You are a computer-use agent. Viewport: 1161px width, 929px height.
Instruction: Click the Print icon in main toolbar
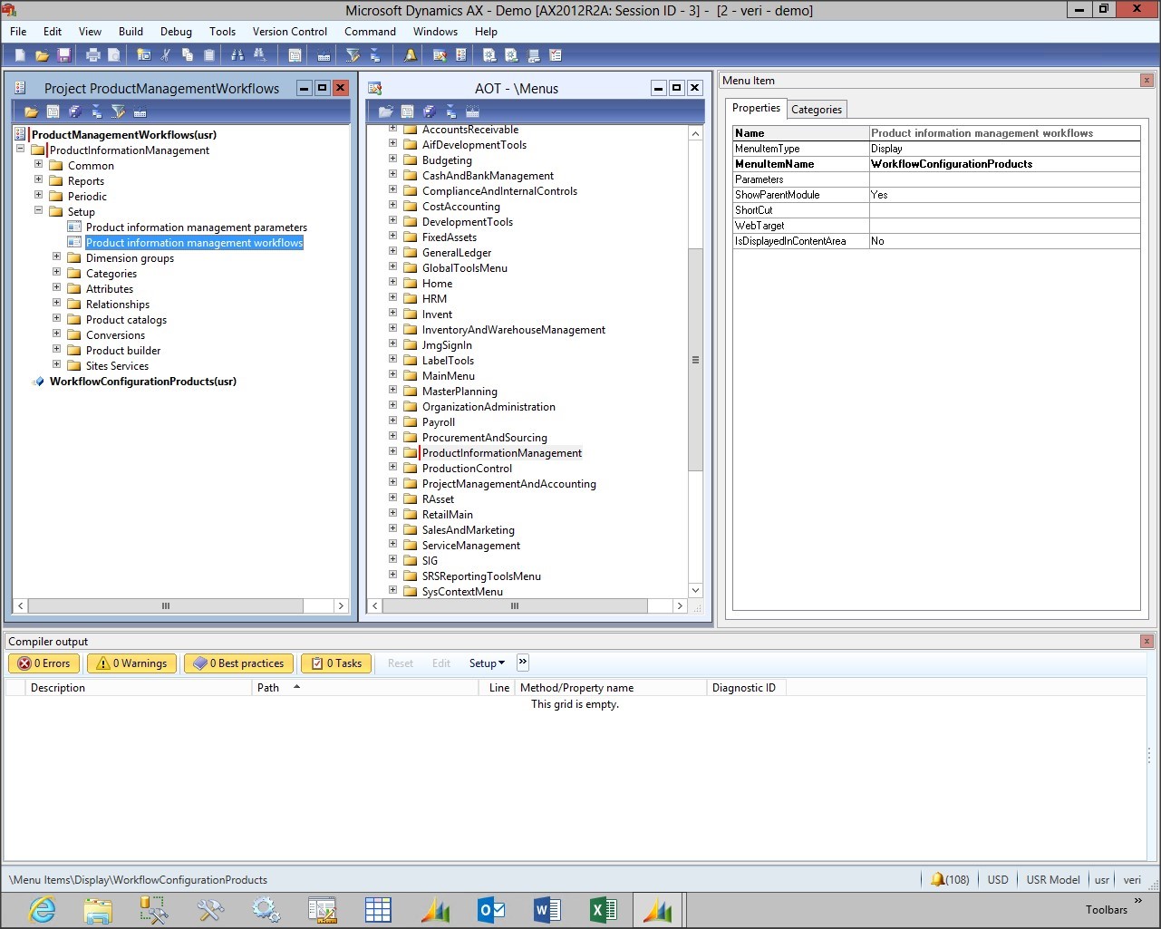92,55
